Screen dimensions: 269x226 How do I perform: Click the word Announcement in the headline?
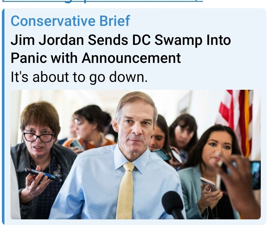pyautogui.click(x=131, y=58)
